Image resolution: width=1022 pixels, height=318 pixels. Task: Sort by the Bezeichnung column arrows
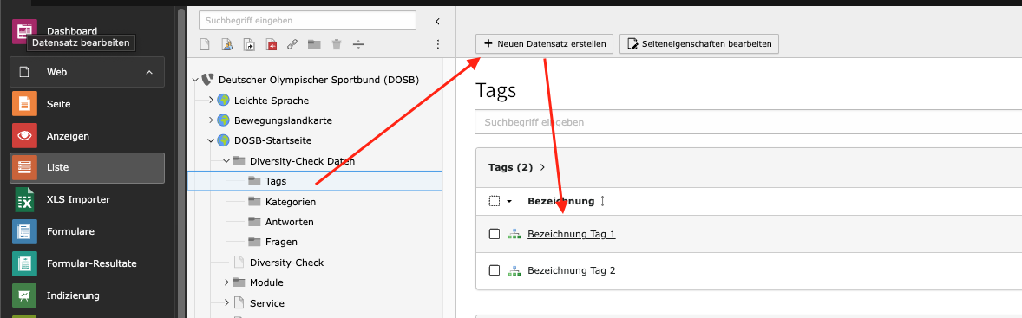tap(602, 202)
